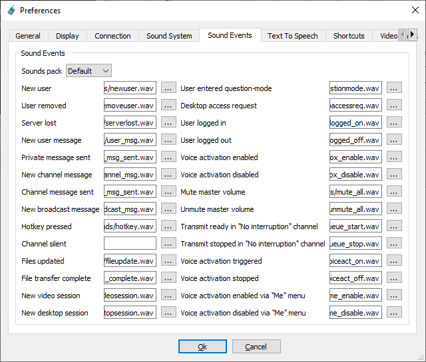The width and height of the screenshot is (426, 362).
Task: Select the Text To Speech tab
Action: pyautogui.click(x=292, y=36)
